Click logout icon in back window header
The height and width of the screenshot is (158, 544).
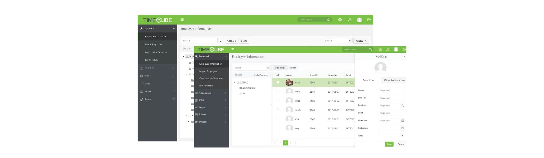tap(369, 20)
